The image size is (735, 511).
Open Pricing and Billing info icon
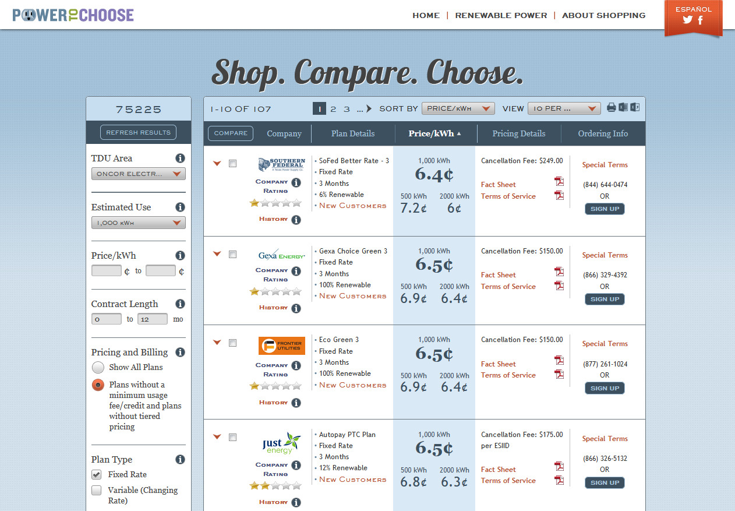180,353
